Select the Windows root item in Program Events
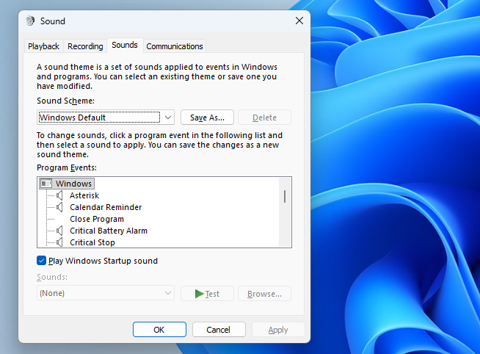Image resolution: width=480 pixels, height=354 pixels. click(x=67, y=184)
